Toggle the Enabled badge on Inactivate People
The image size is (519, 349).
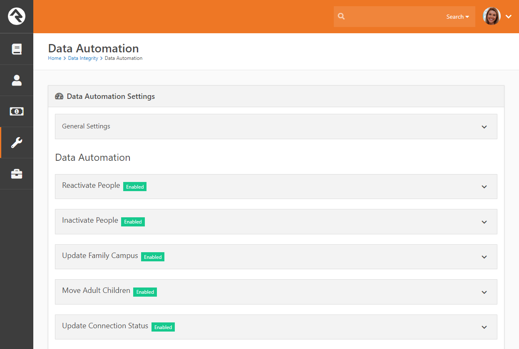pos(133,221)
